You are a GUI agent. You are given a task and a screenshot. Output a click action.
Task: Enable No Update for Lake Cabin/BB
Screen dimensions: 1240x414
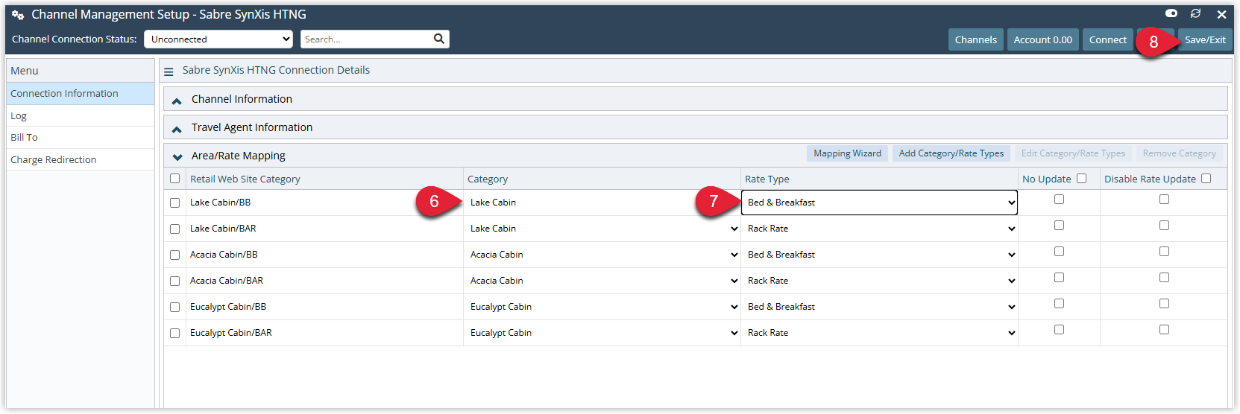coord(1059,200)
